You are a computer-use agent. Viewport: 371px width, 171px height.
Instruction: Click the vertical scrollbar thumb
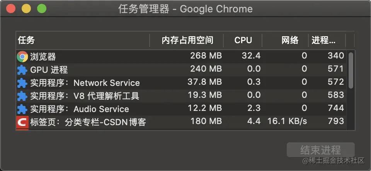(x=351, y=70)
